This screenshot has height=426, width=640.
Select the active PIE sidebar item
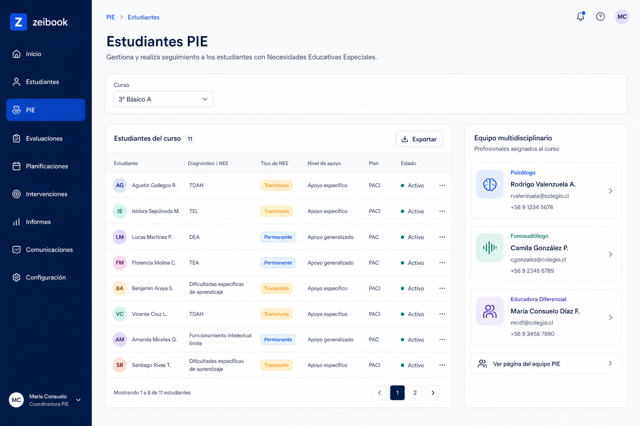(x=46, y=110)
